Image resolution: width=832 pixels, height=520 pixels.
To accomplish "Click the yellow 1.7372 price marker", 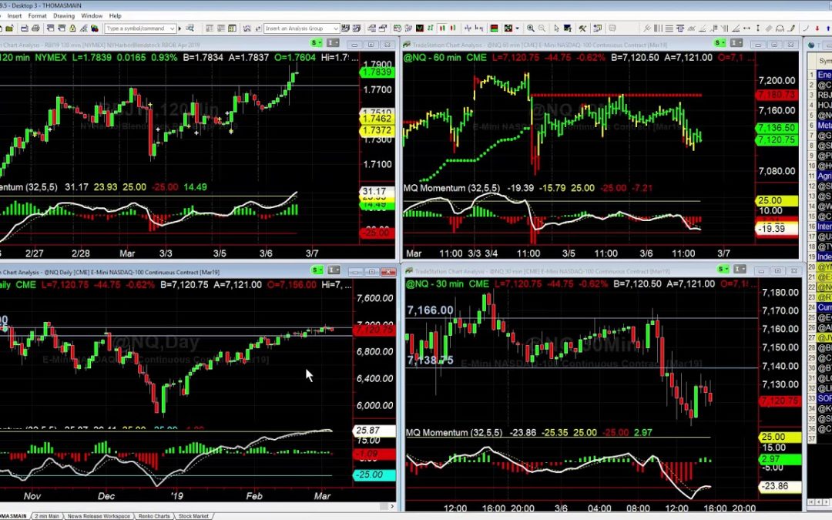I will [377, 130].
